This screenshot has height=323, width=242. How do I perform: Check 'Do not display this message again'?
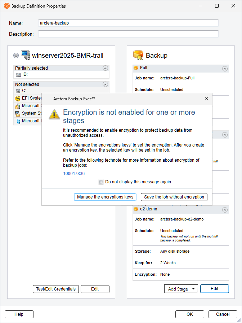click(x=101, y=182)
